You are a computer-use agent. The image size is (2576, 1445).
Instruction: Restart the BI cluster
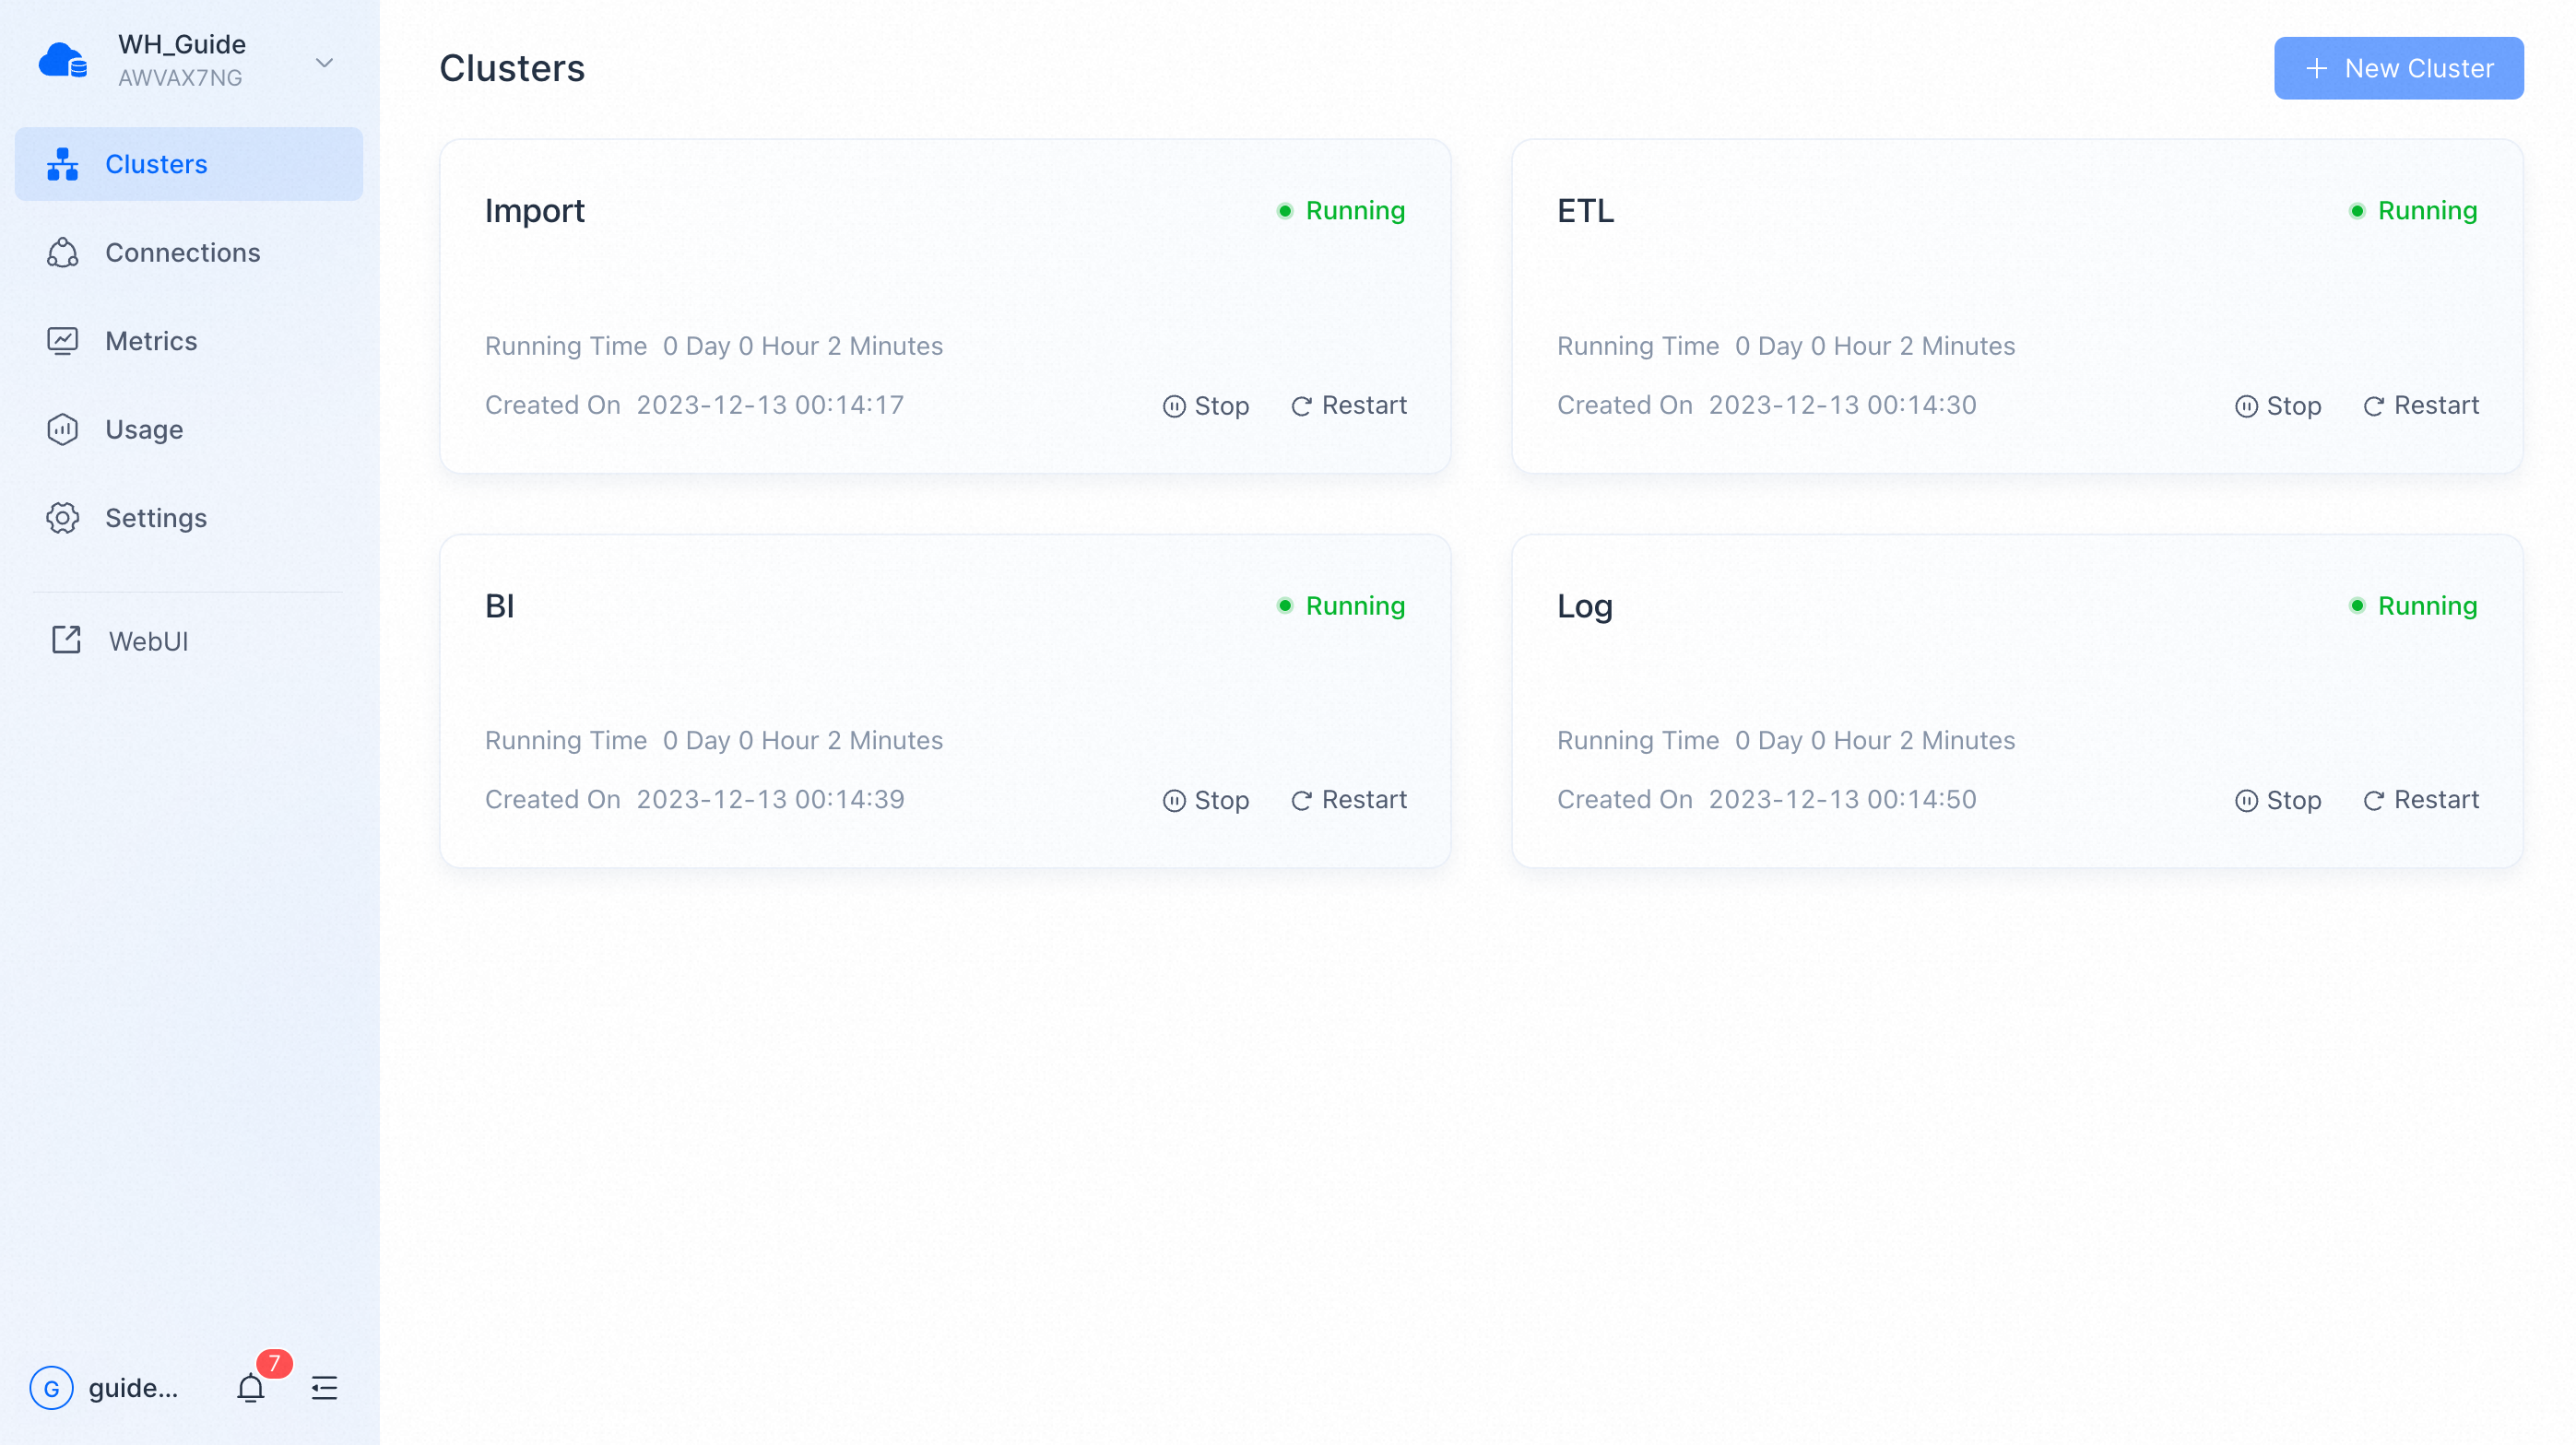[1348, 799]
